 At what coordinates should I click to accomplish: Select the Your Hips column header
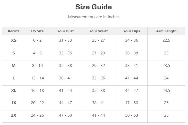coord(131,31)
